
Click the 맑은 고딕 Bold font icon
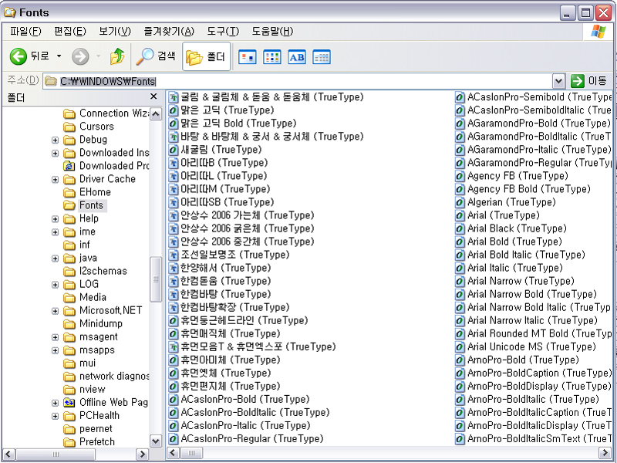pyautogui.click(x=173, y=123)
